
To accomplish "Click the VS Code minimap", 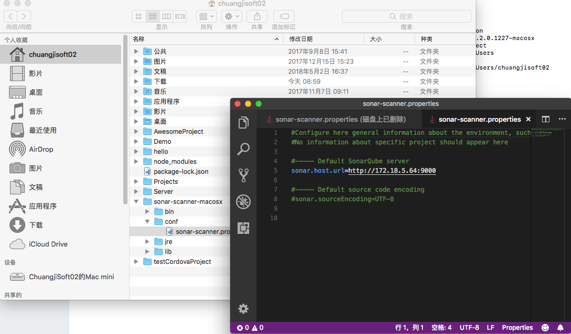I will 548,132.
